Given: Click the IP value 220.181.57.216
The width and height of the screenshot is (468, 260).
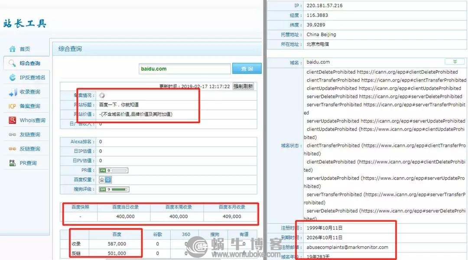Looking at the screenshot, I should pyautogui.click(x=325, y=6).
